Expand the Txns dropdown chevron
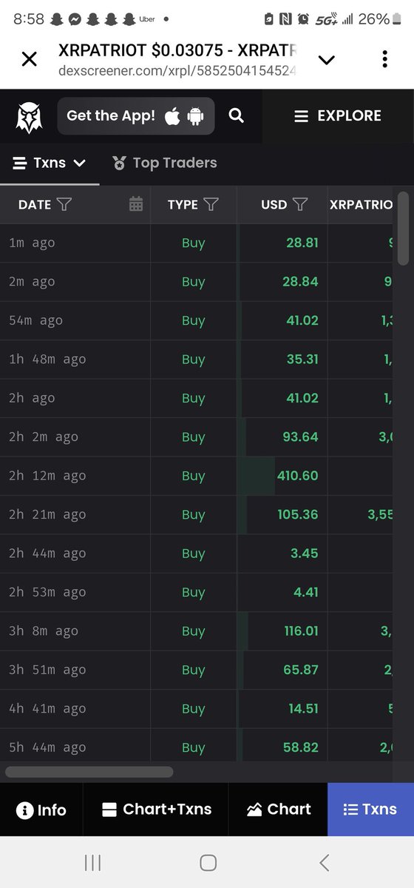 pos(80,163)
